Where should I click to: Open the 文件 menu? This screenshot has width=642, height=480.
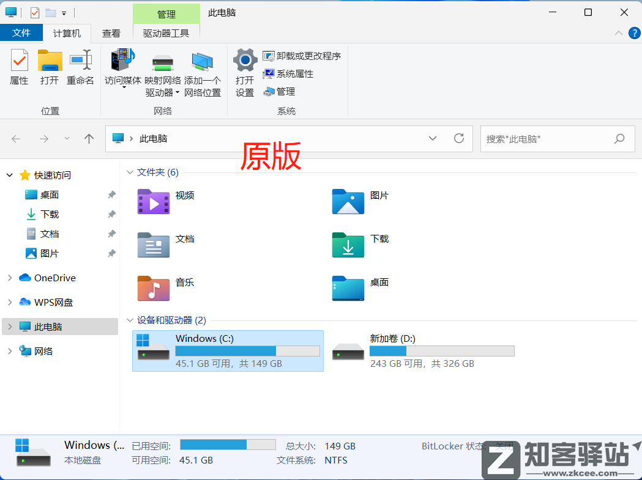22,33
